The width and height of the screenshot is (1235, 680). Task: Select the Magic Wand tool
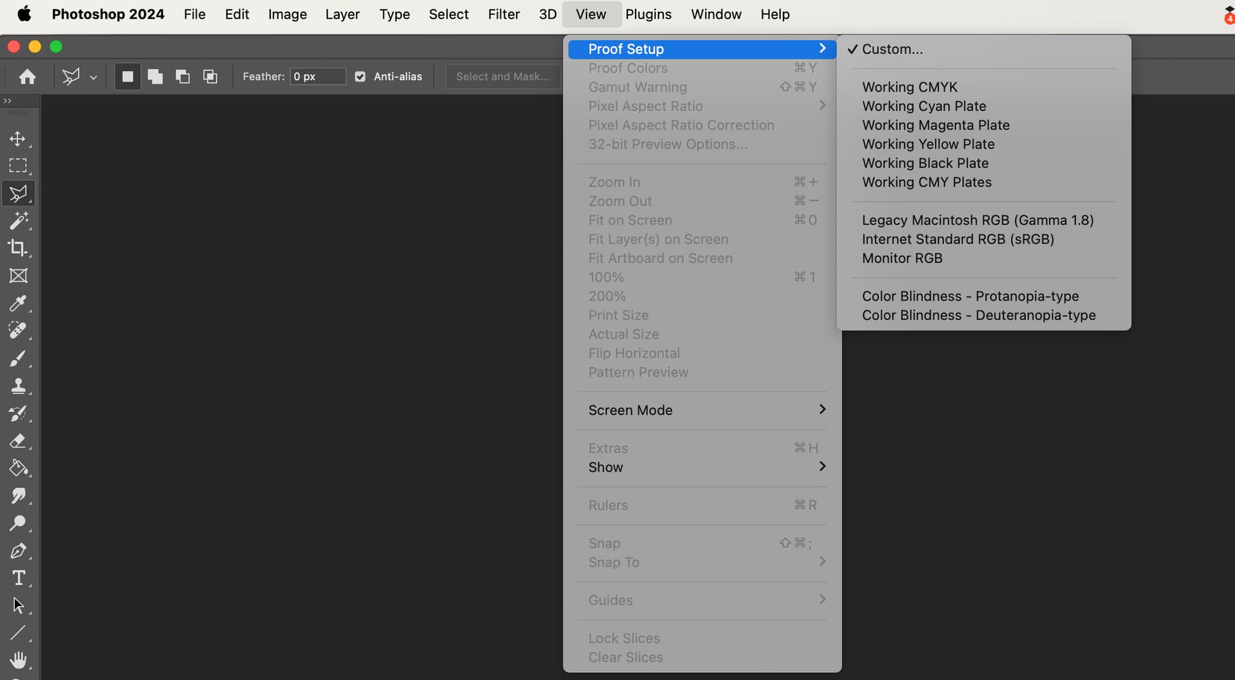pyautogui.click(x=18, y=221)
